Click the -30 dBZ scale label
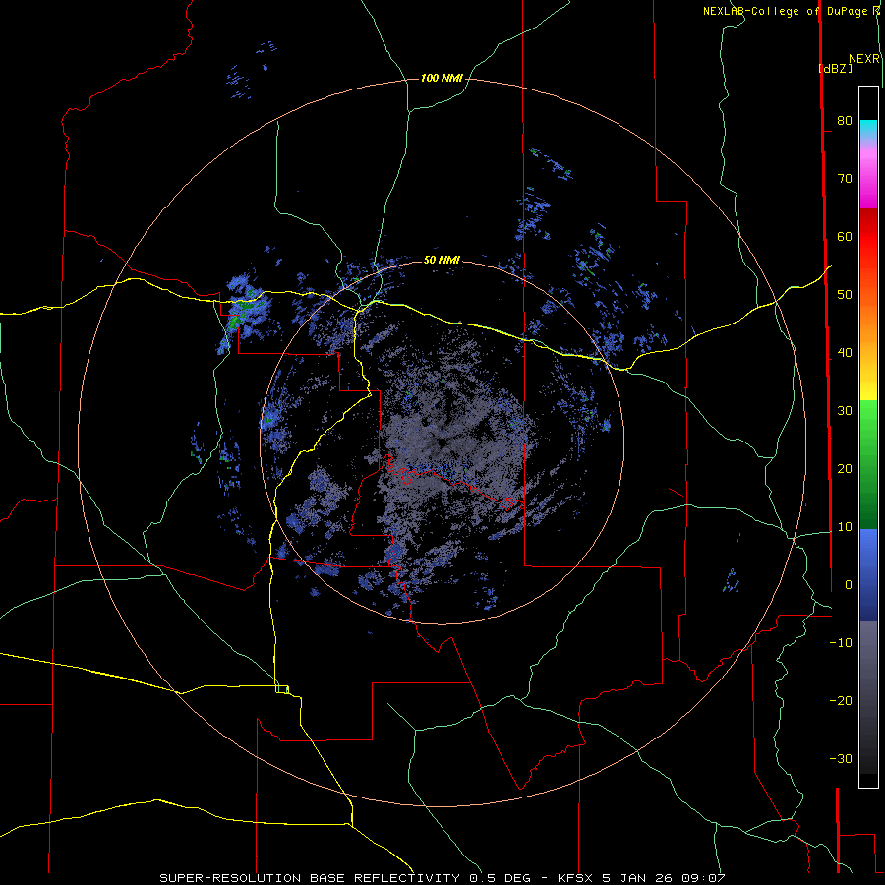885x885 pixels. 841,759
